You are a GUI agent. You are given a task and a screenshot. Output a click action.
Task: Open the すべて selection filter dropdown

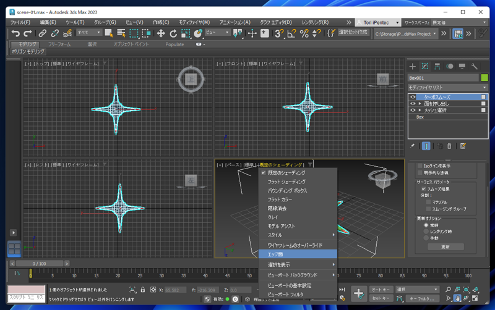click(88, 33)
